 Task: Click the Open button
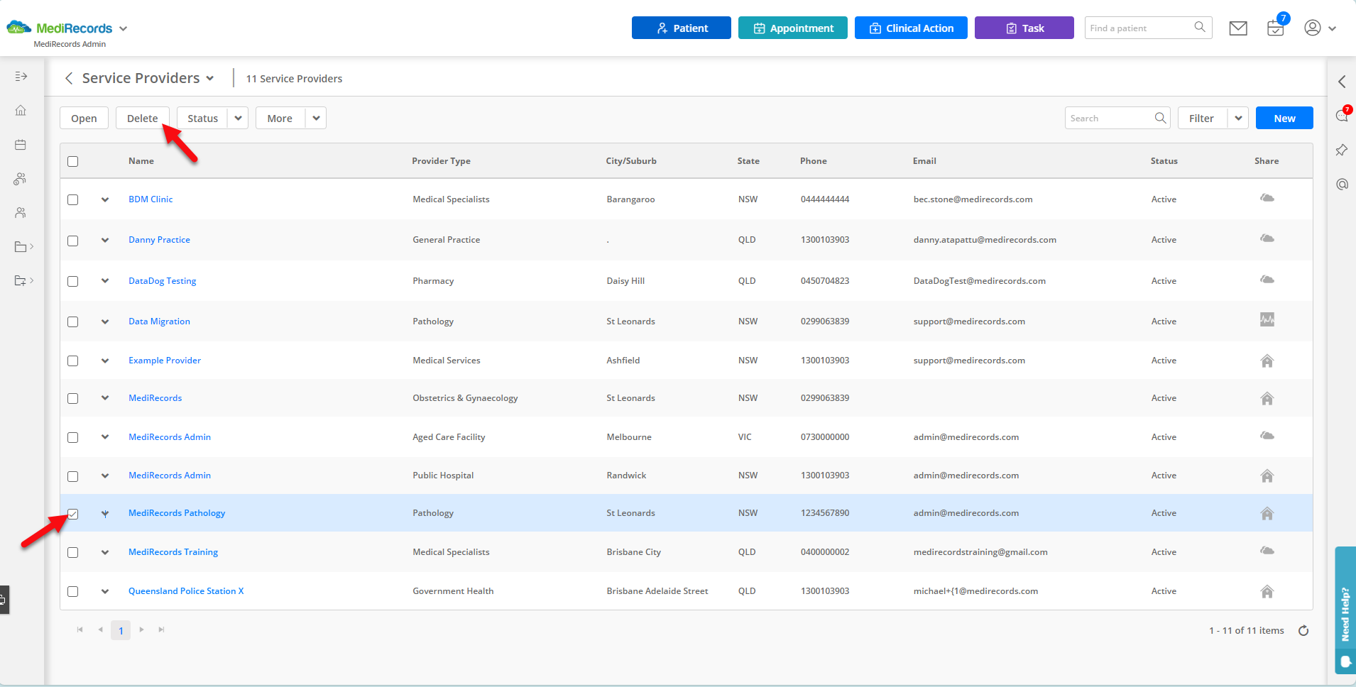[84, 118]
